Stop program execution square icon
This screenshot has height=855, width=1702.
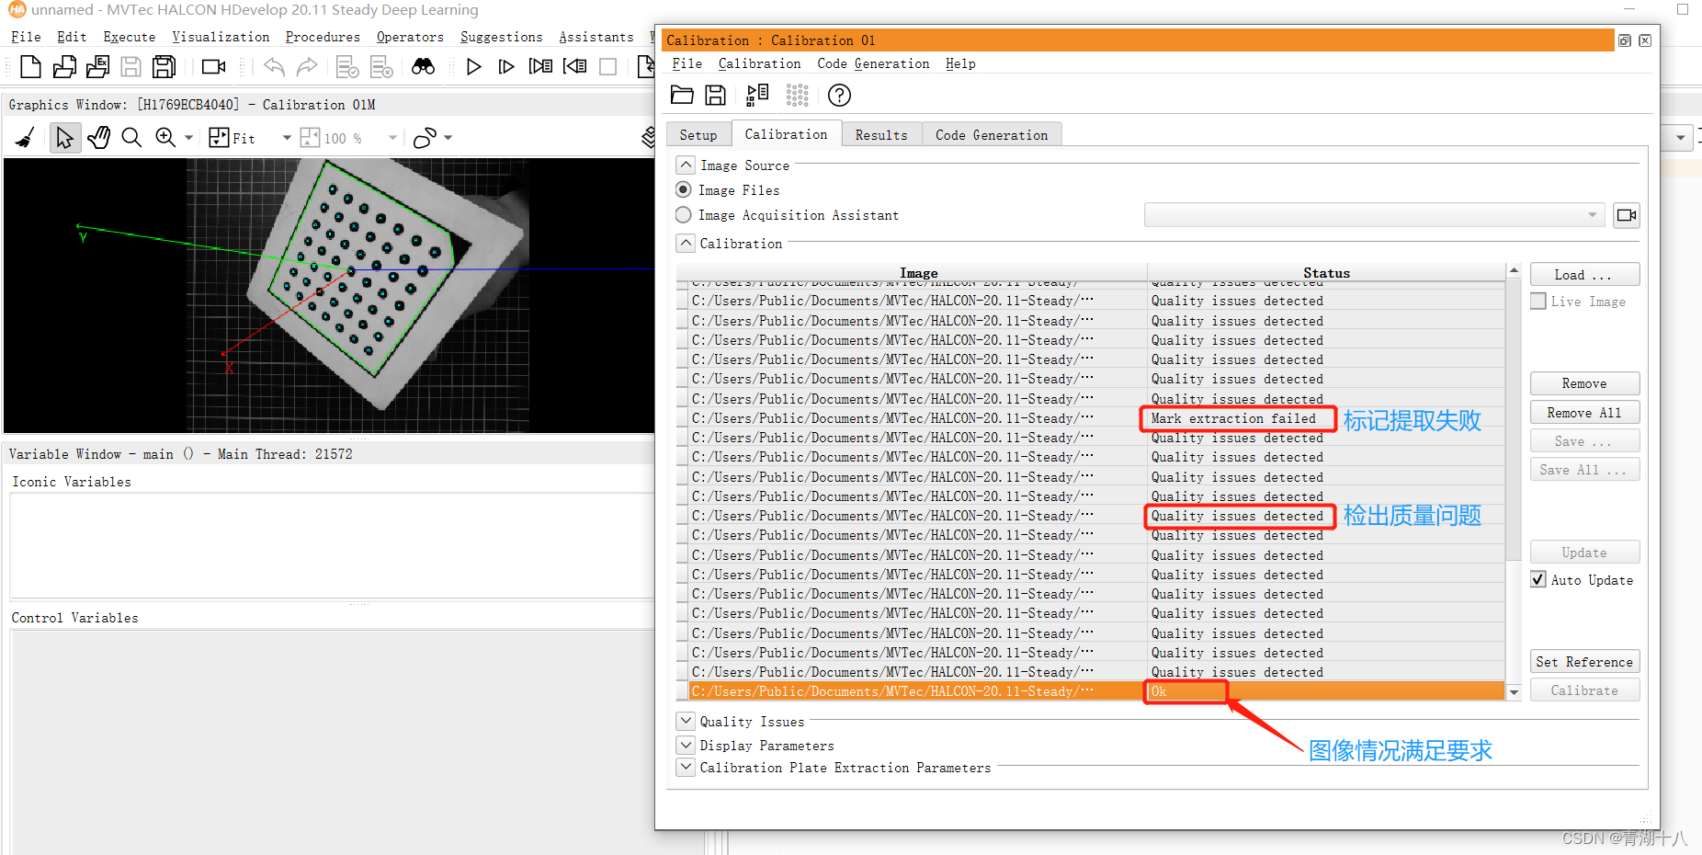coord(607,67)
